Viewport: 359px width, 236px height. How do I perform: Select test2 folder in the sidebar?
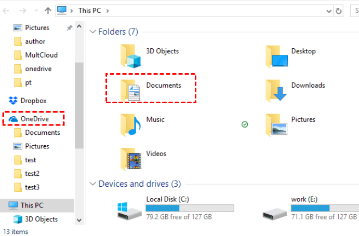(x=32, y=173)
